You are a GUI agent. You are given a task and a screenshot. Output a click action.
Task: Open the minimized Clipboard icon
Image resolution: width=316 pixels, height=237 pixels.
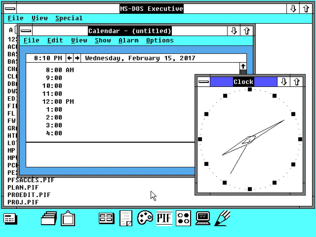pos(68,218)
